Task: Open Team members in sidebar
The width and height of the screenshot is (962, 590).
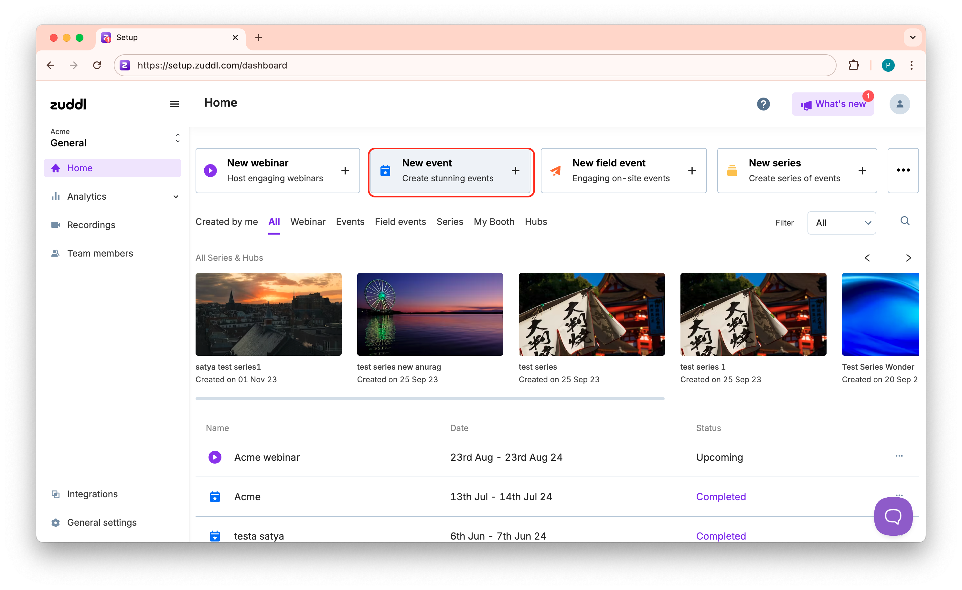Action: point(100,253)
